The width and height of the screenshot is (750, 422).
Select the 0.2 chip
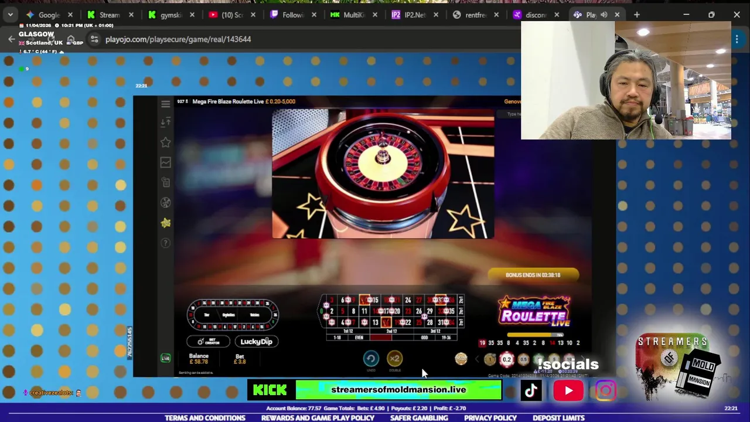pyautogui.click(x=507, y=359)
